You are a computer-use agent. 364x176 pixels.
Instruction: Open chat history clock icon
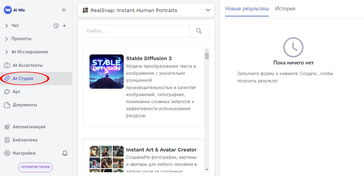56,26
